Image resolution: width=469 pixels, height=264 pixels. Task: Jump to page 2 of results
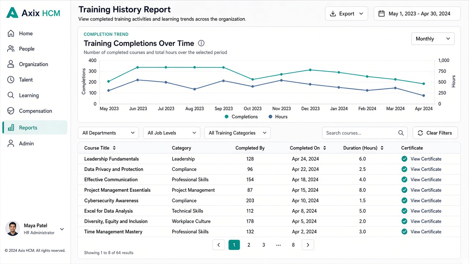(x=249, y=245)
